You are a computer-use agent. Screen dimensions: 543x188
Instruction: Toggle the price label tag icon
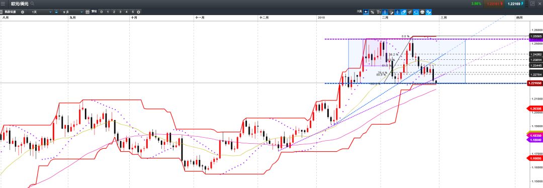416,12
